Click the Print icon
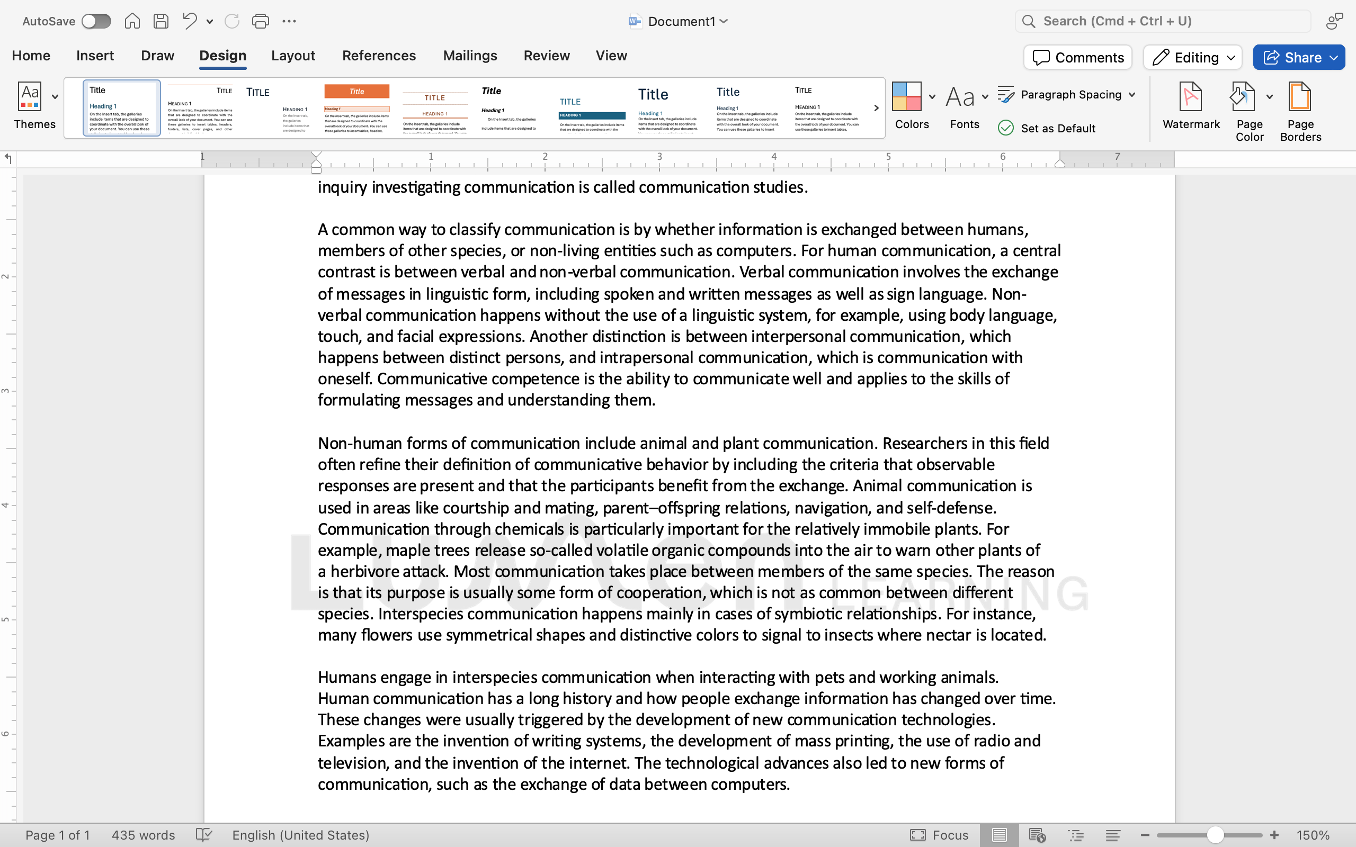The image size is (1356, 847). pos(261,21)
